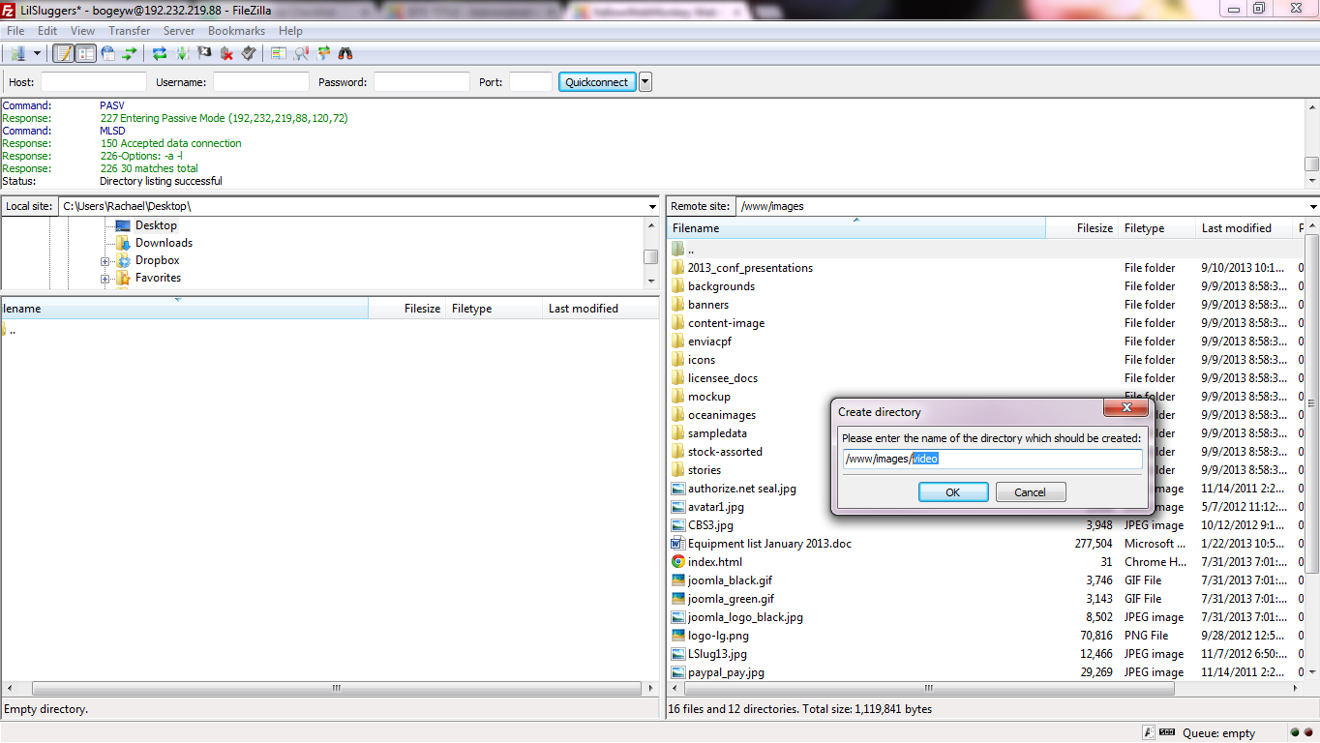The width and height of the screenshot is (1320, 743).
Task: Sort remote list by Filetype column
Action: [1157, 228]
